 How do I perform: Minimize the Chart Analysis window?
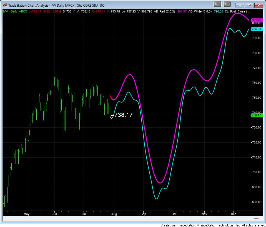tap(240, 5)
